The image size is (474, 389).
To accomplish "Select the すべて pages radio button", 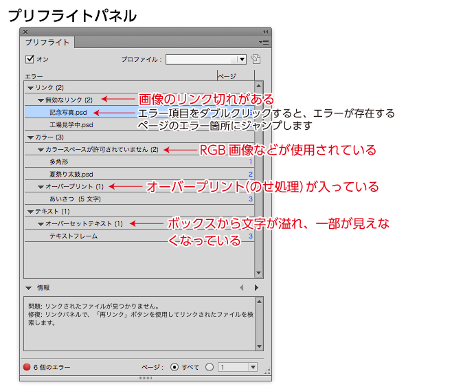I will click(174, 367).
